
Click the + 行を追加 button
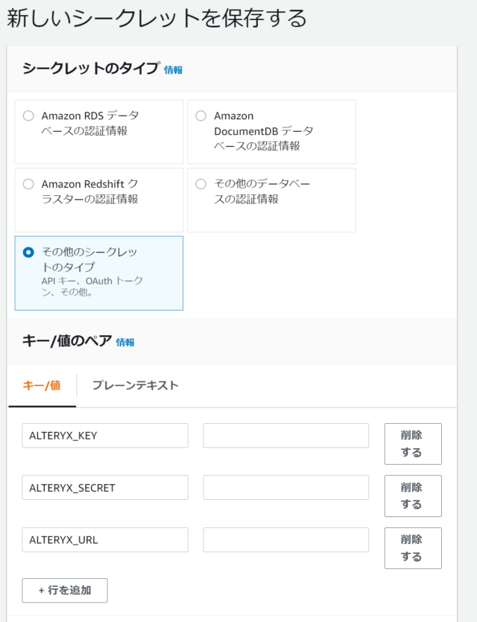(x=65, y=590)
